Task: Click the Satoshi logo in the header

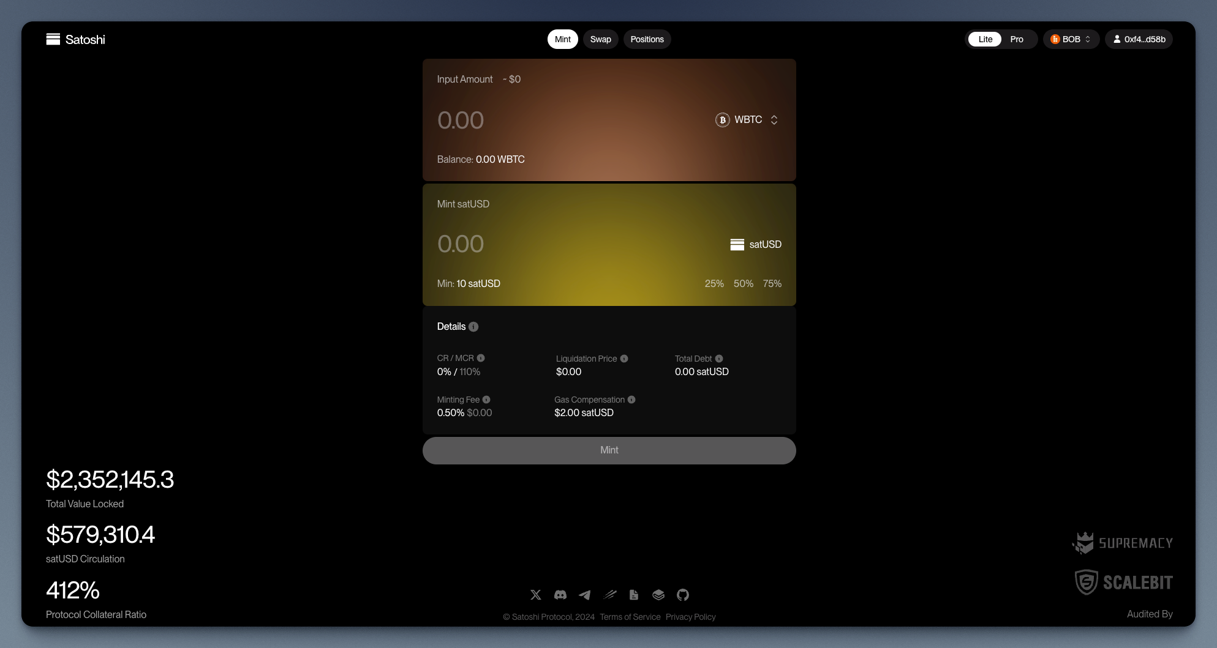Action: pyautogui.click(x=75, y=39)
